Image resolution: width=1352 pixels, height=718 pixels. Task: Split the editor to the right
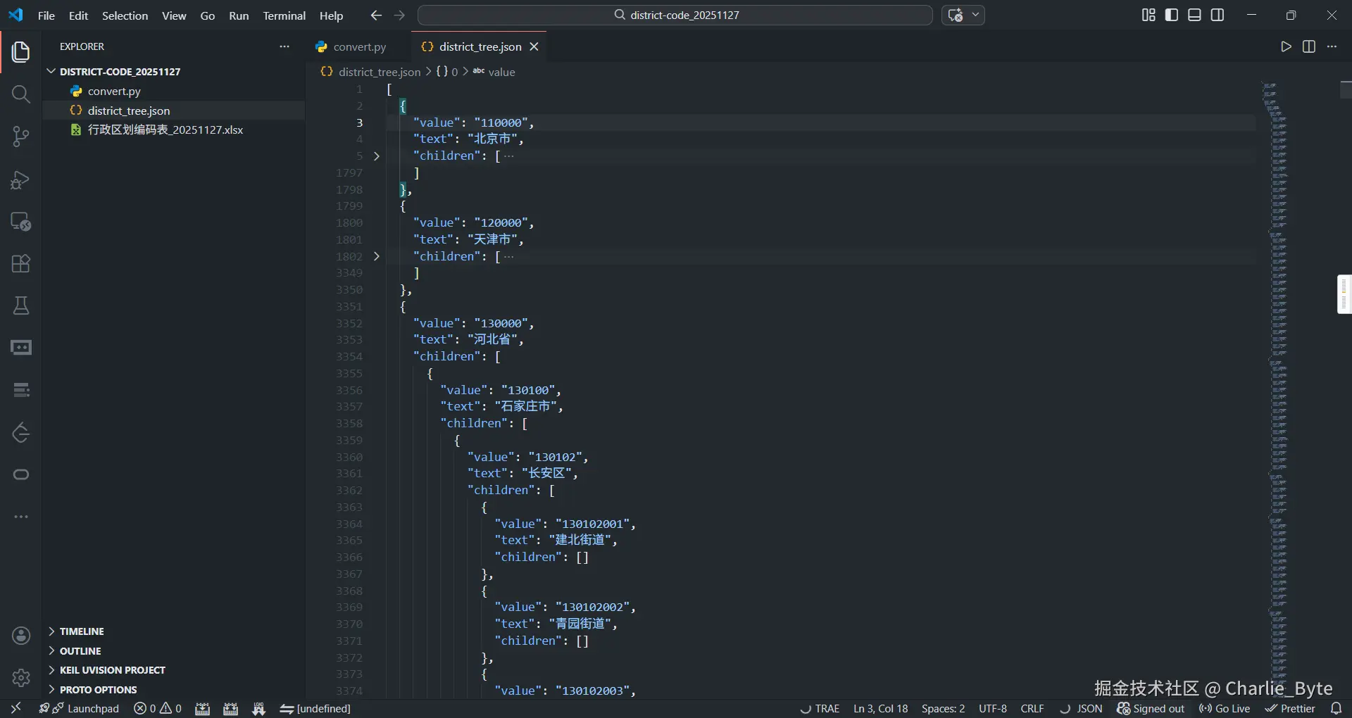(x=1309, y=46)
